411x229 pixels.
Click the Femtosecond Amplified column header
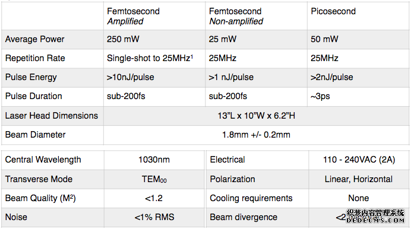tap(154, 16)
